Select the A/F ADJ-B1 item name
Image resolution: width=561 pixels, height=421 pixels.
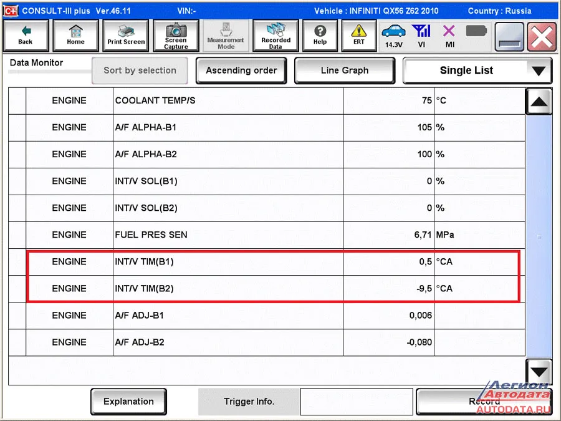[139, 316]
